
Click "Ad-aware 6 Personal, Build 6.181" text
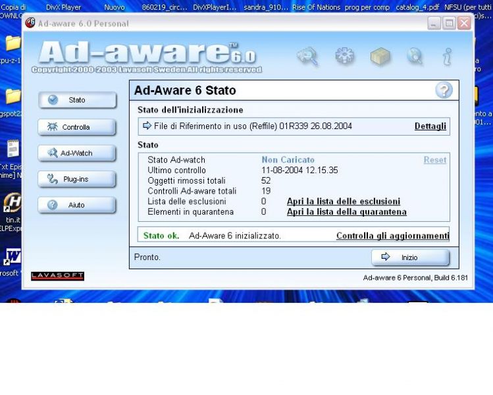415,278
